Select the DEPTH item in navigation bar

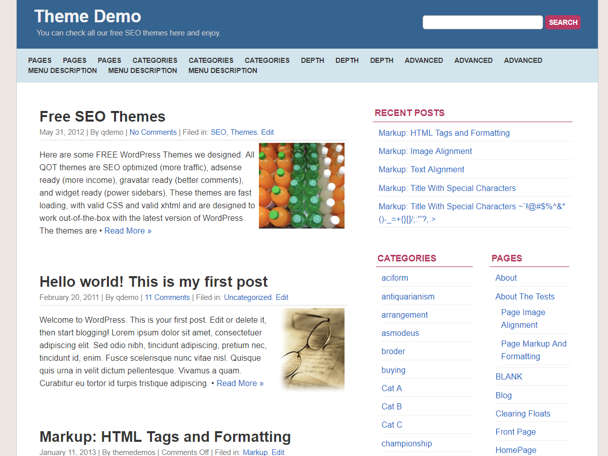[312, 60]
